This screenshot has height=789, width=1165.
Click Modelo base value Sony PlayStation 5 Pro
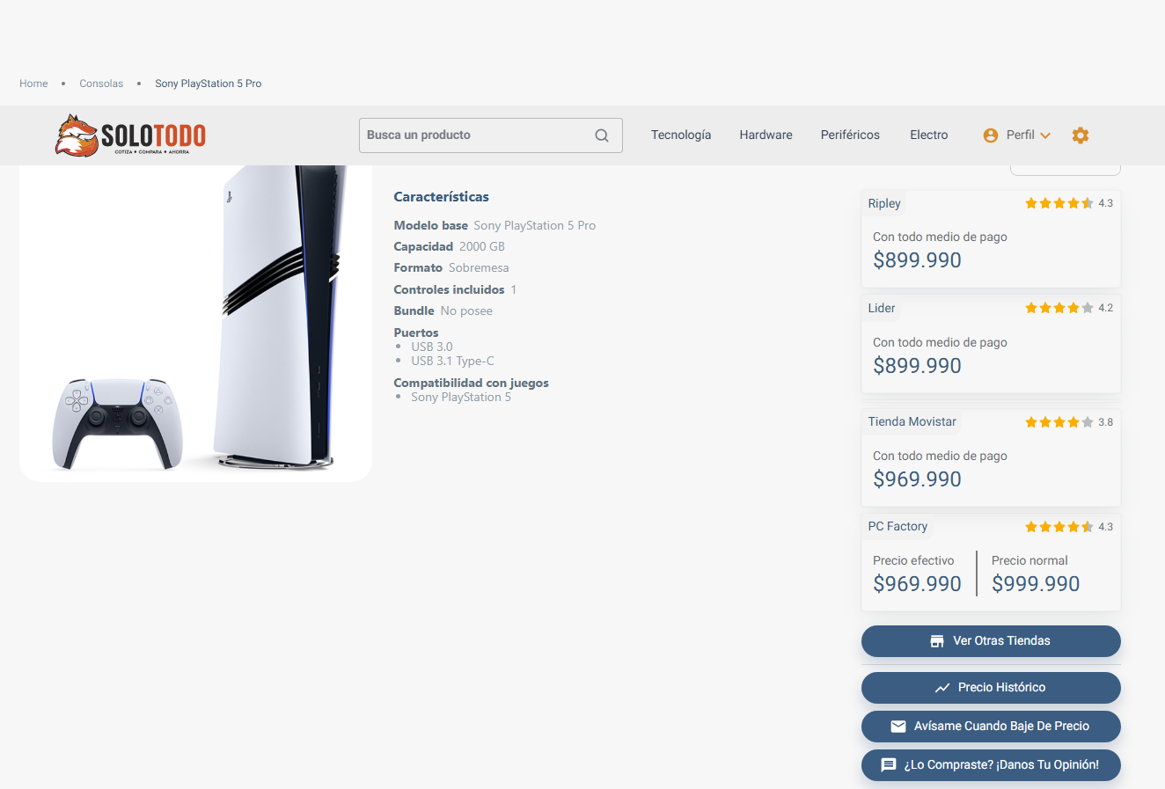click(x=535, y=226)
